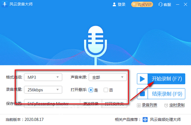The width and height of the screenshot is (191, 125).
Task: Click the 风云音频处理大师 waveform icon
Action: (145, 120)
